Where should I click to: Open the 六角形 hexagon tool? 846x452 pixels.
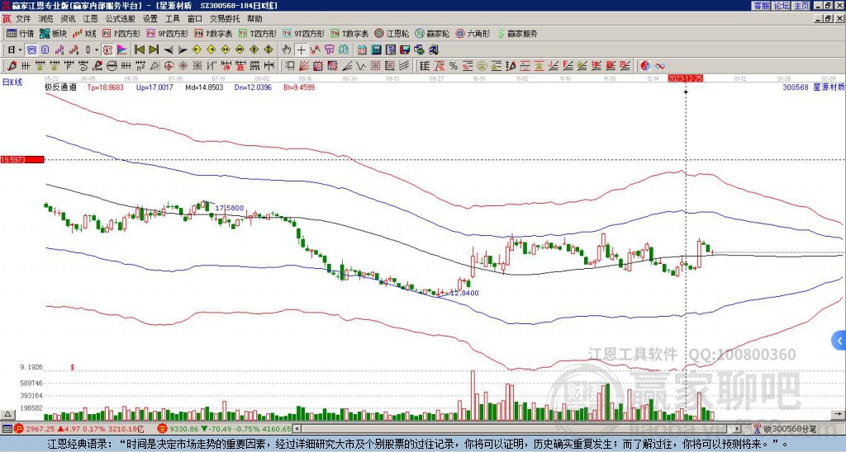473,33
